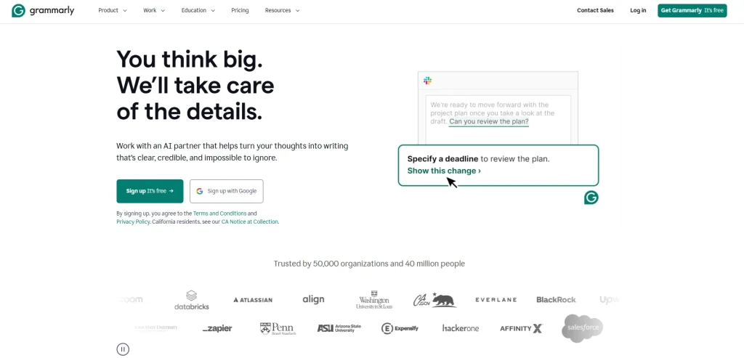Viewport: 744px width, 358px height.
Task: Click Sign up with Google button
Action: click(x=227, y=191)
